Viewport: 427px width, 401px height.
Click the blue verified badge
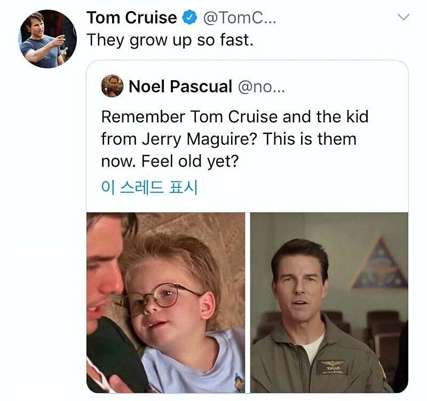[x=189, y=18]
